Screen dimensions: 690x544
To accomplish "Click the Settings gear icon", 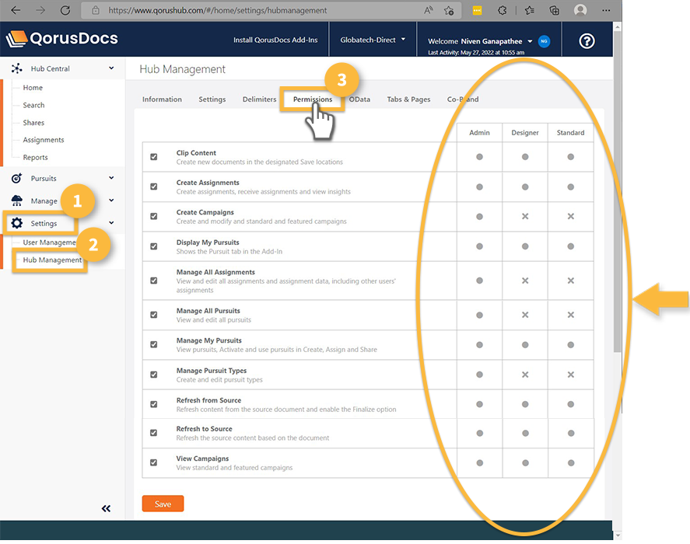I will pyautogui.click(x=16, y=223).
